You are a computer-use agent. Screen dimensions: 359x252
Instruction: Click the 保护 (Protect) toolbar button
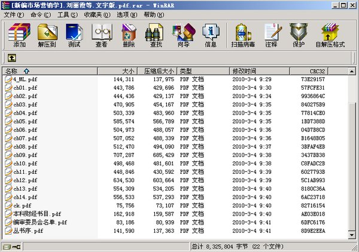(x=297, y=35)
